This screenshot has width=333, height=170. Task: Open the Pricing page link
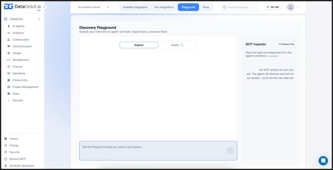[14, 145]
